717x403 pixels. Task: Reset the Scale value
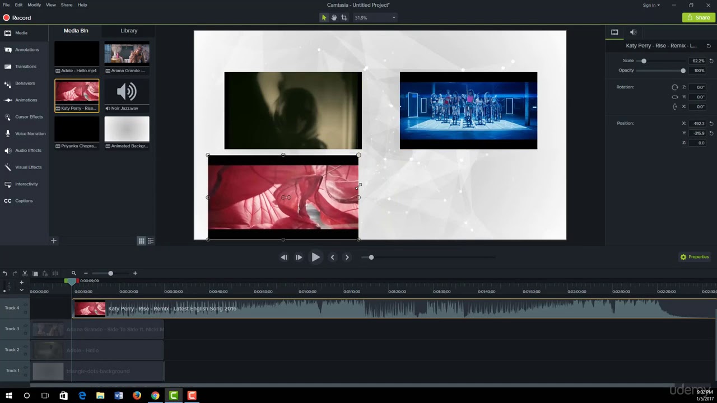[711, 61]
